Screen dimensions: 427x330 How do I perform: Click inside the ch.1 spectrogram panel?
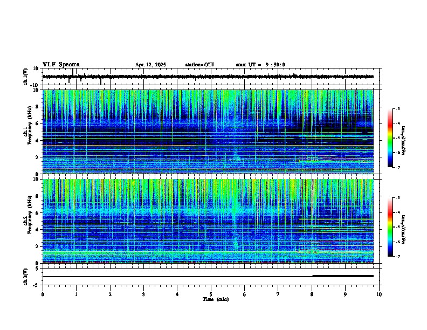coord(208,132)
